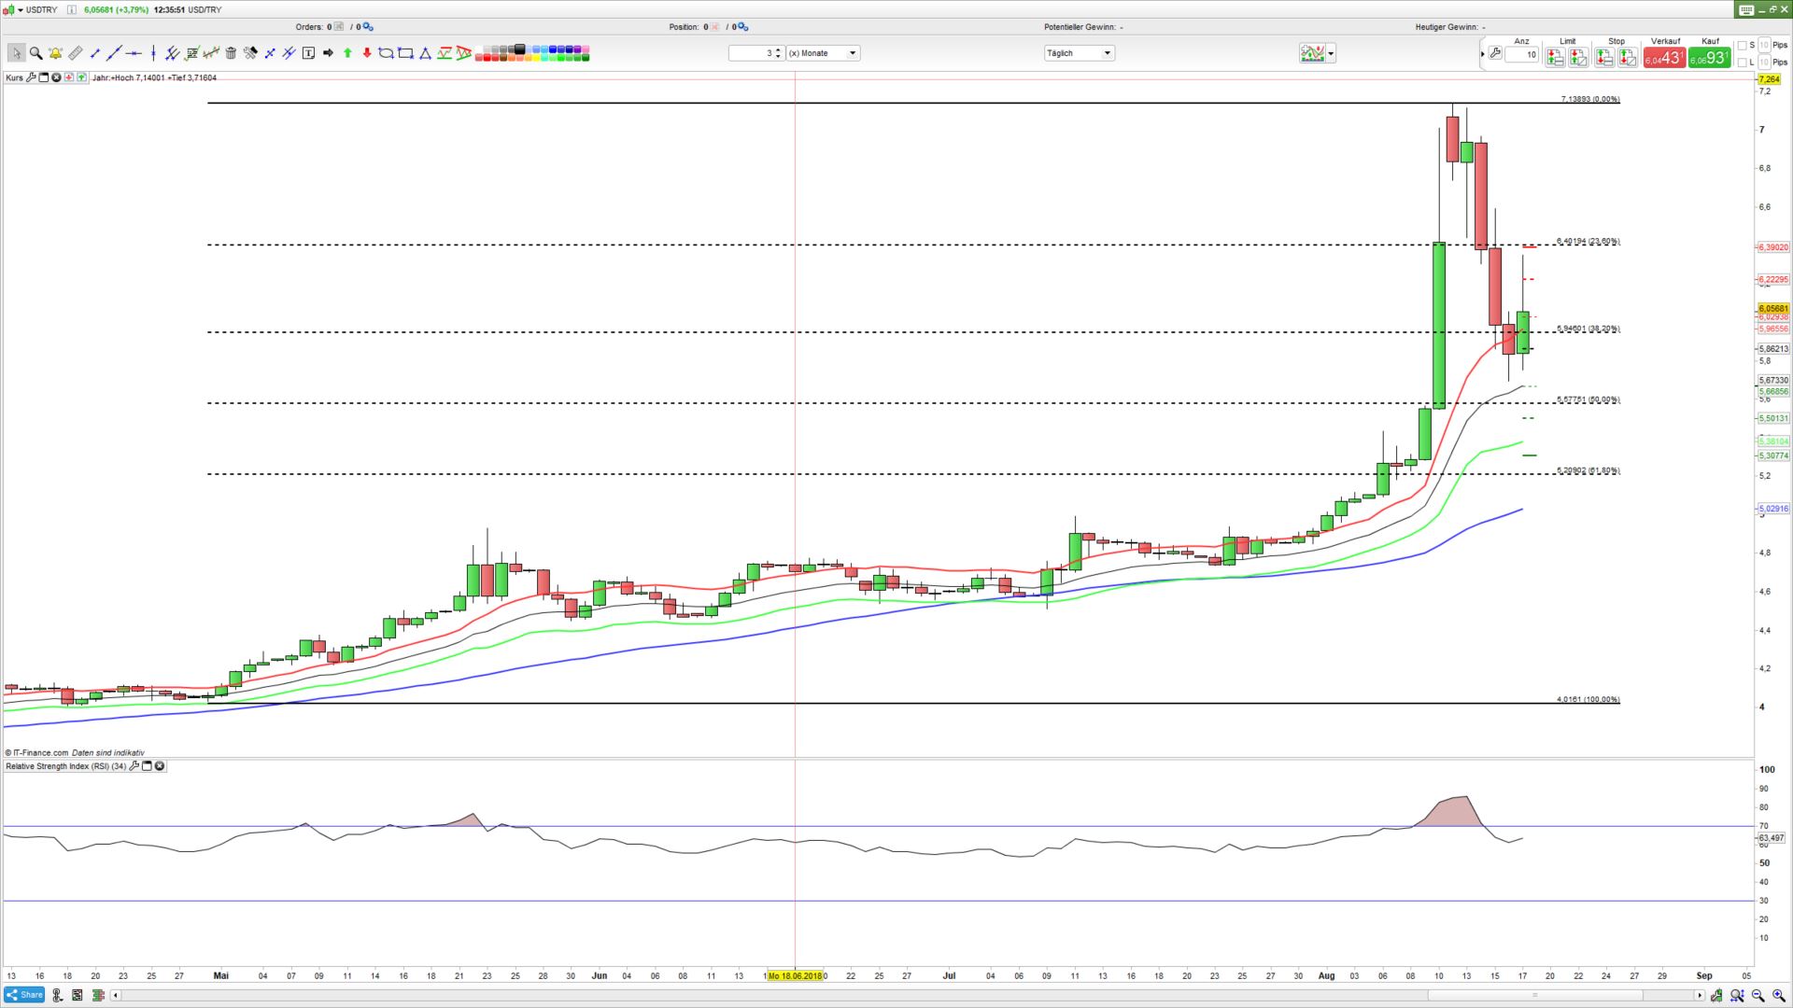This screenshot has width=1793, height=1008.
Task: Open the alarm bell alert tool
Action: click(x=55, y=53)
